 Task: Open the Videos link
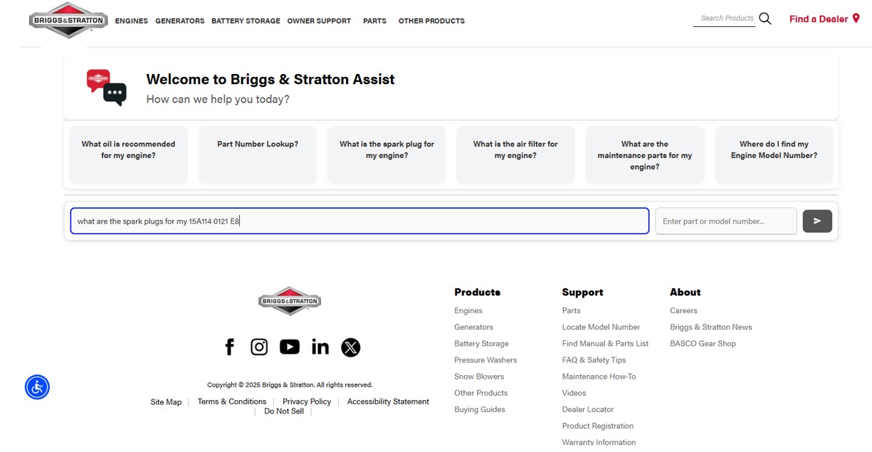[x=574, y=392]
